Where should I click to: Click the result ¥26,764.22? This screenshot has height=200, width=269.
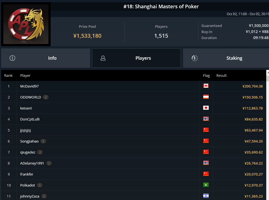pyautogui.click(x=254, y=163)
